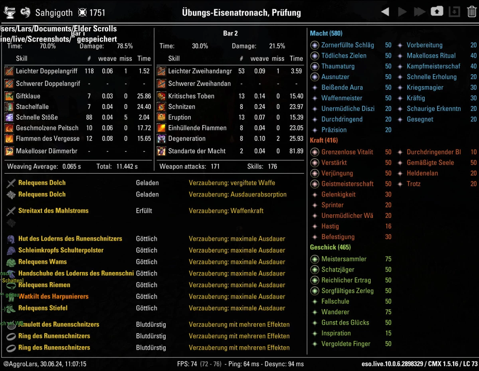Click the upper Relequens Dolch item name
This screenshot has height=371, width=479.
tap(42, 183)
